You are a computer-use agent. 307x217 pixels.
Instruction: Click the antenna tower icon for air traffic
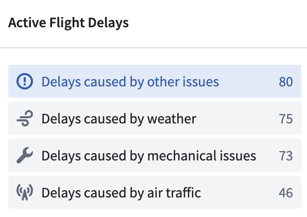point(25,192)
